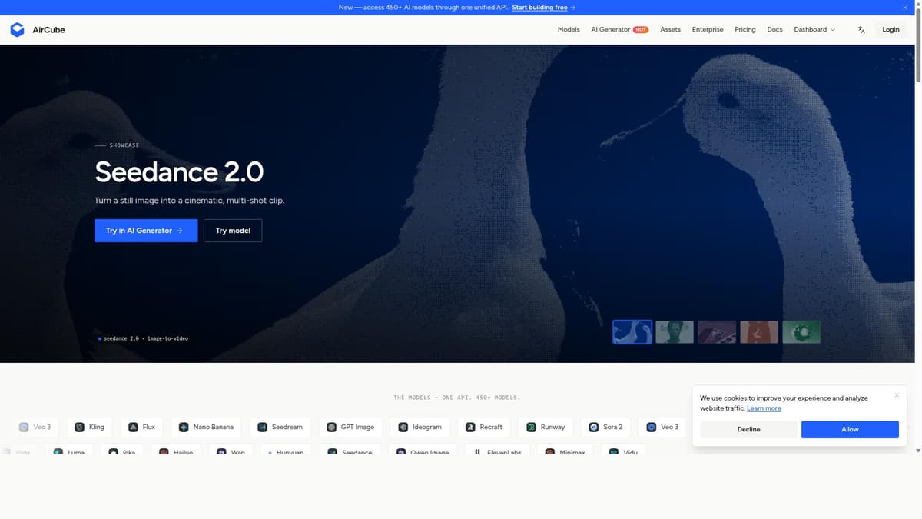Click the HOT badge beside AI Generator
Image resolution: width=922 pixels, height=519 pixels.
641,30
